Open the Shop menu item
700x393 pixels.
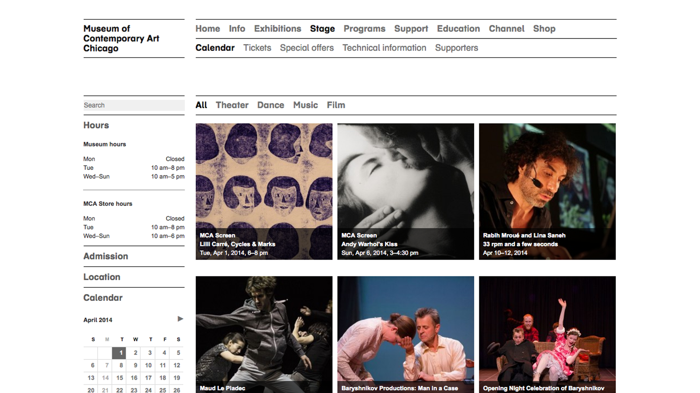(544, 29)
